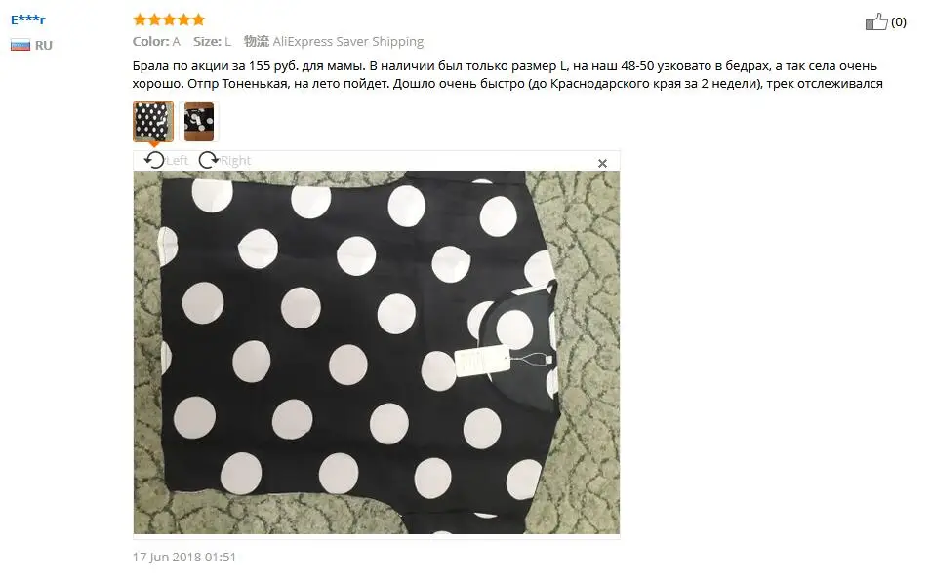
Task: Click the rotate left arrow icon
Action: pyautogui.click(x=154, y=160)
